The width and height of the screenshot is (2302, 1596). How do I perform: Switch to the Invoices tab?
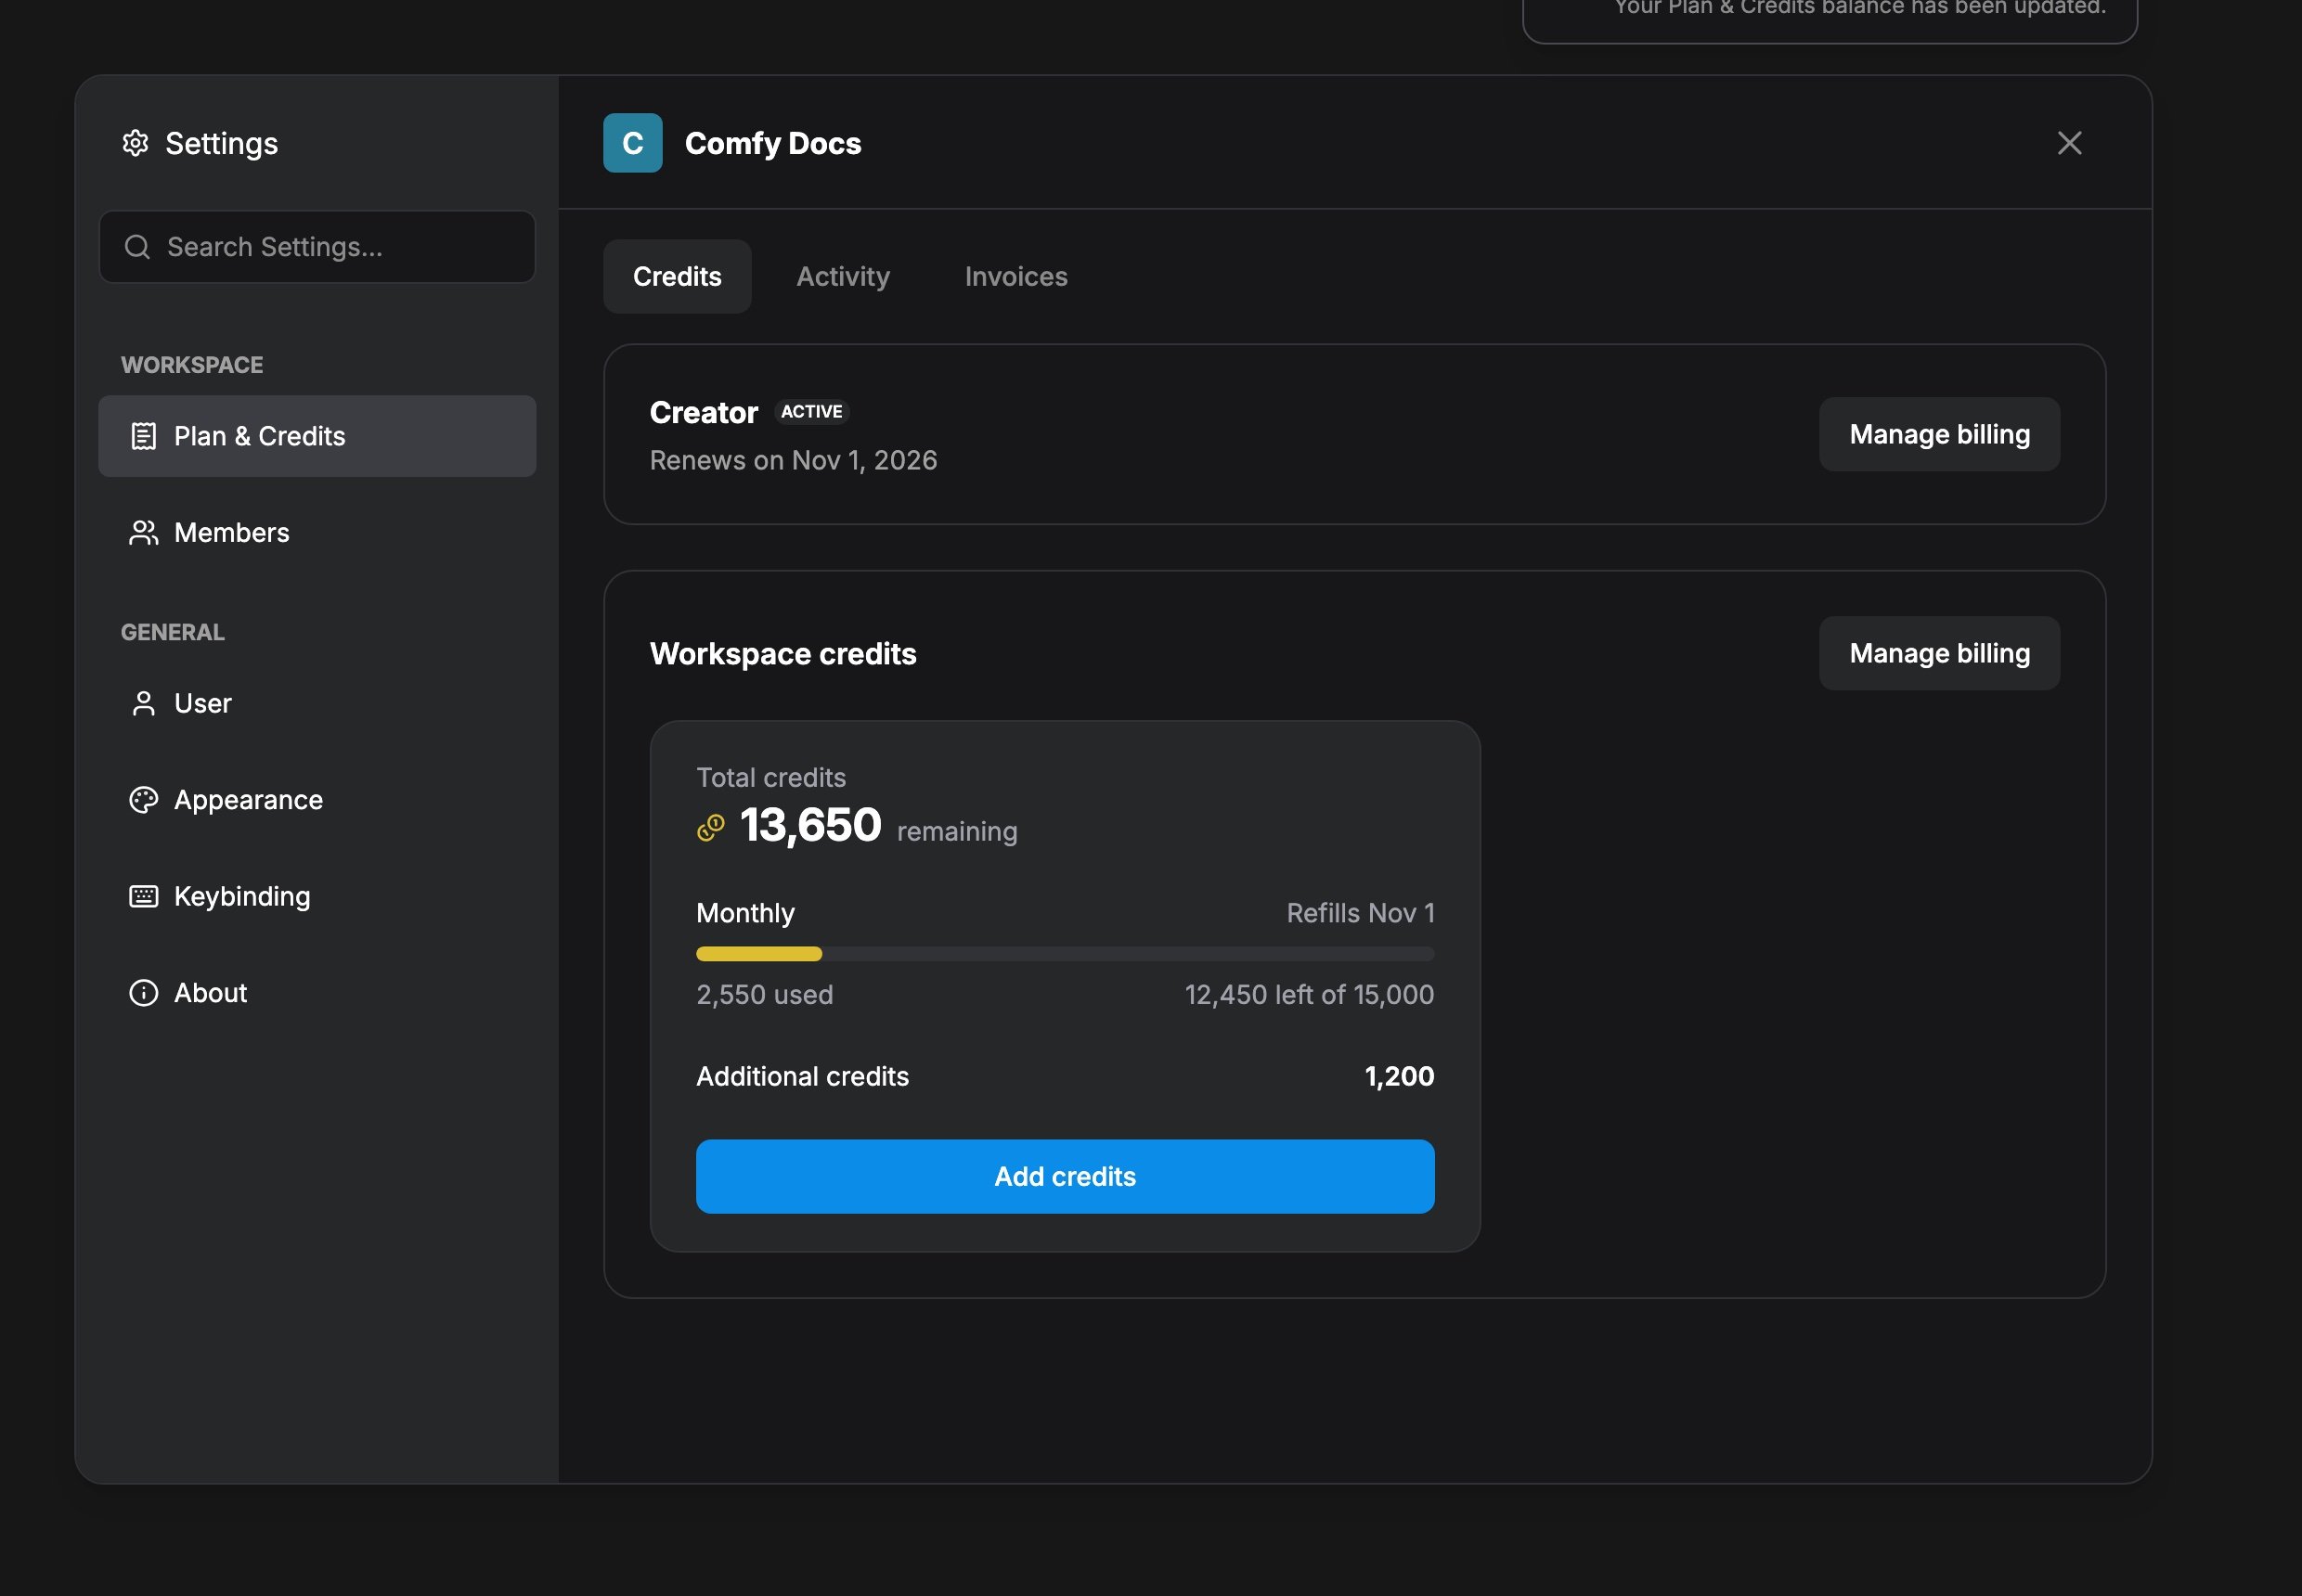click(x=1015, y=276)
